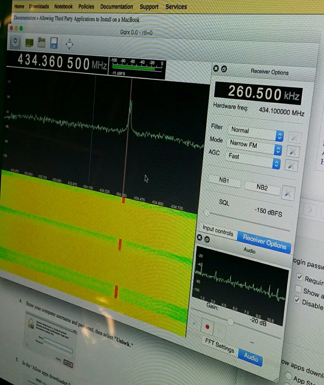The width and height of the screenshot is (324, 385).
Task: Close the Audio dock panel
Action: point(199,237)
